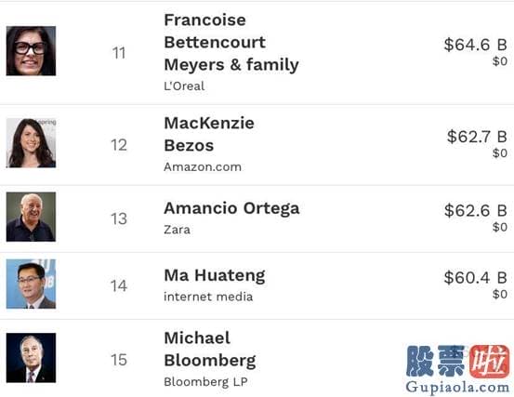The image size is (514, 397).
Task: Open Ma Huateng's portrait image
Action: point(32,284)
